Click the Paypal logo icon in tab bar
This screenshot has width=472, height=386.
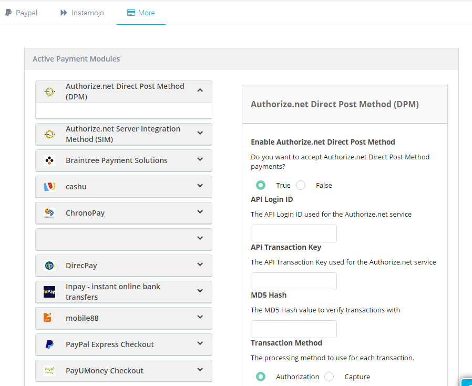(8, 13)
